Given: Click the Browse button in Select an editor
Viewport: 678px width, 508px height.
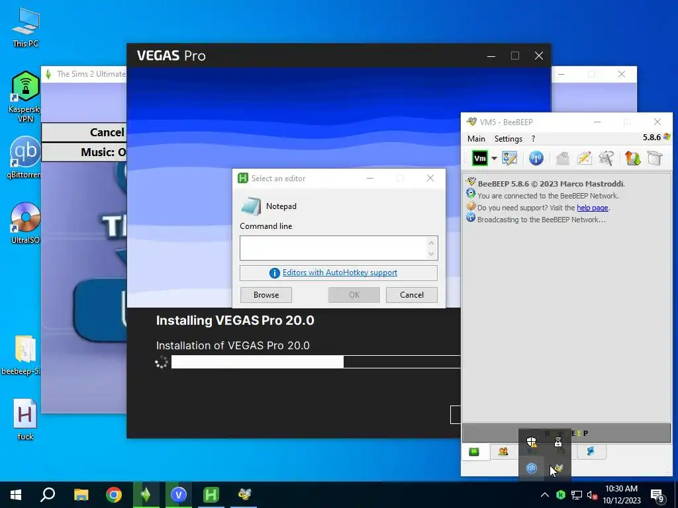Looking at the screenshot, I should (266, 295).
